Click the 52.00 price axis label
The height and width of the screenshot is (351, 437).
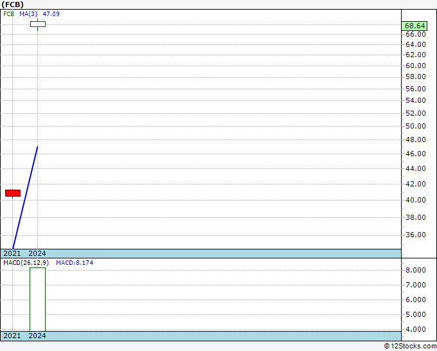[416, 114]
